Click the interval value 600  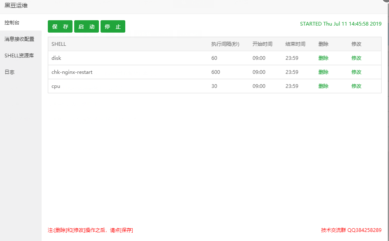point(216,72)
